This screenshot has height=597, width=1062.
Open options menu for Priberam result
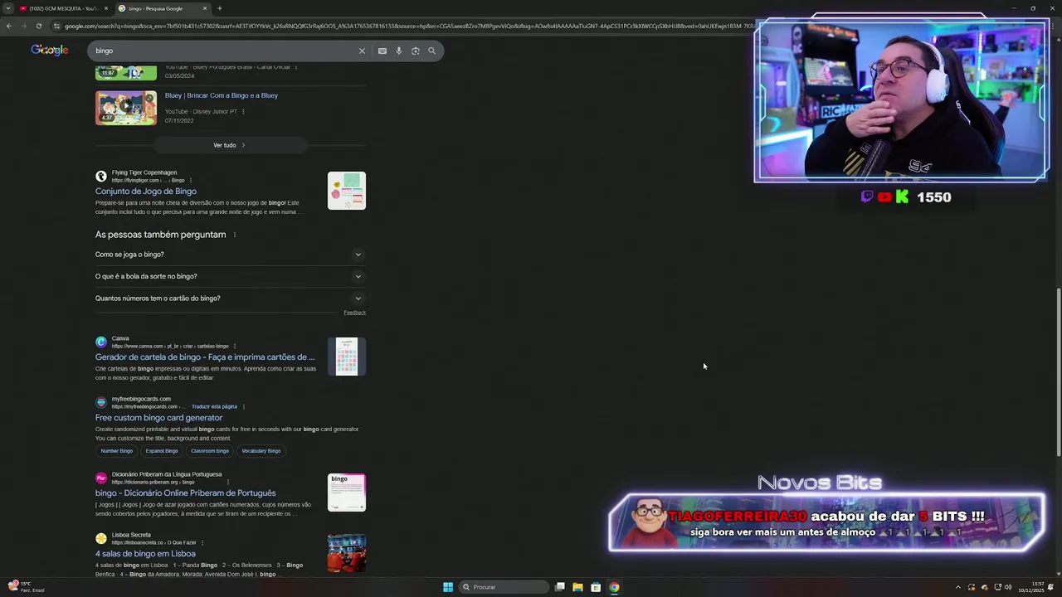(228, 482)
